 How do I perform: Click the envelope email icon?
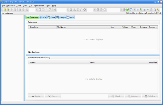[151, 10]
